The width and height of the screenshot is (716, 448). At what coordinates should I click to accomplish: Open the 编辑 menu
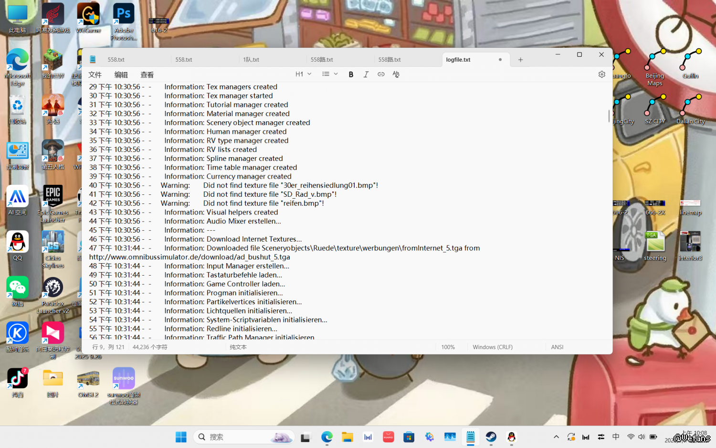121,75
